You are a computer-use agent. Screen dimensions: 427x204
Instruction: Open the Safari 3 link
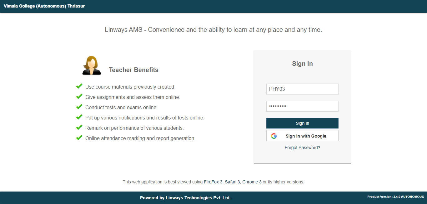232,182
